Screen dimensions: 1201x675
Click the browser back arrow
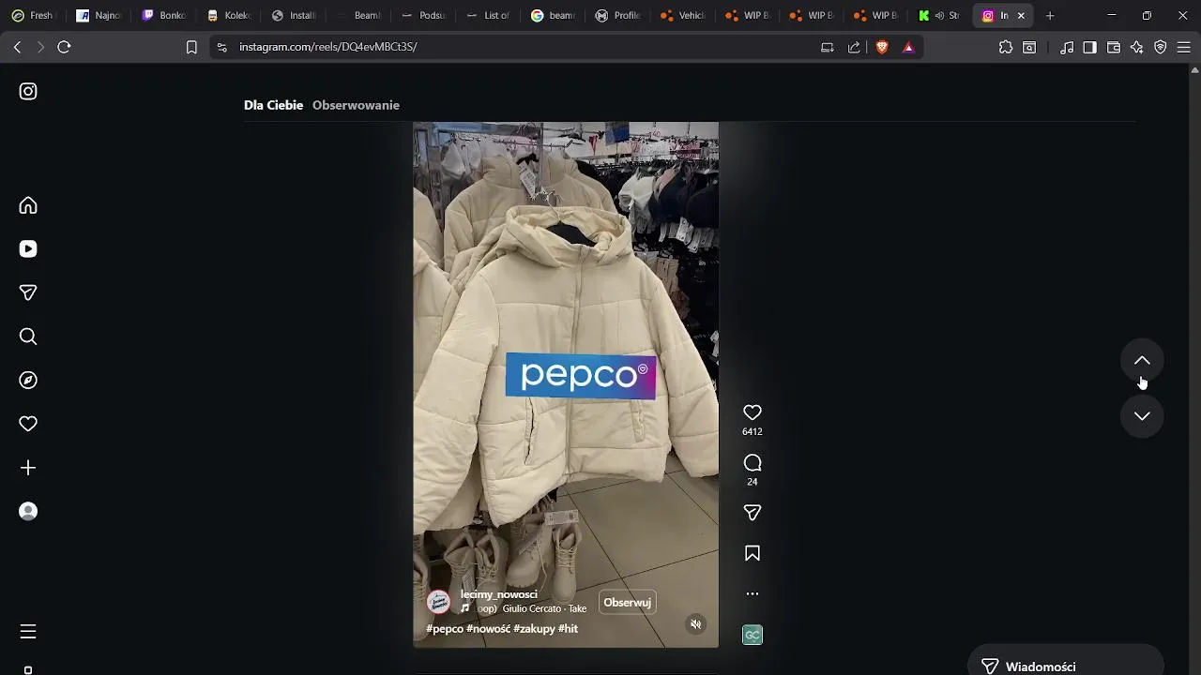(x=17, y=47)
